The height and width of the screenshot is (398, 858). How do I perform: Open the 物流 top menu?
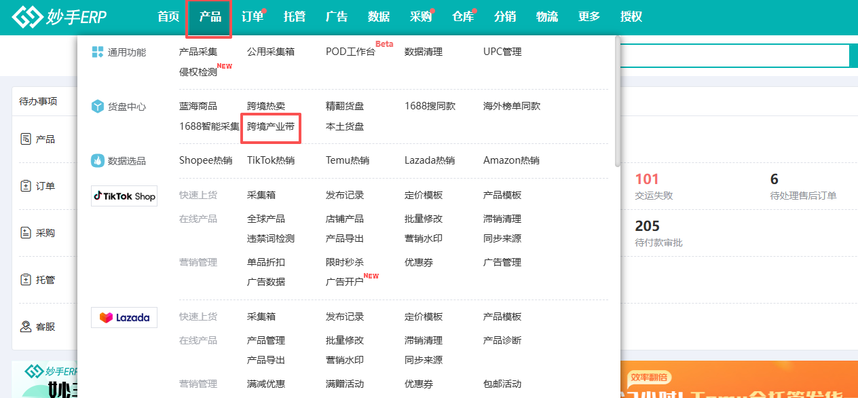coord(547,17)
